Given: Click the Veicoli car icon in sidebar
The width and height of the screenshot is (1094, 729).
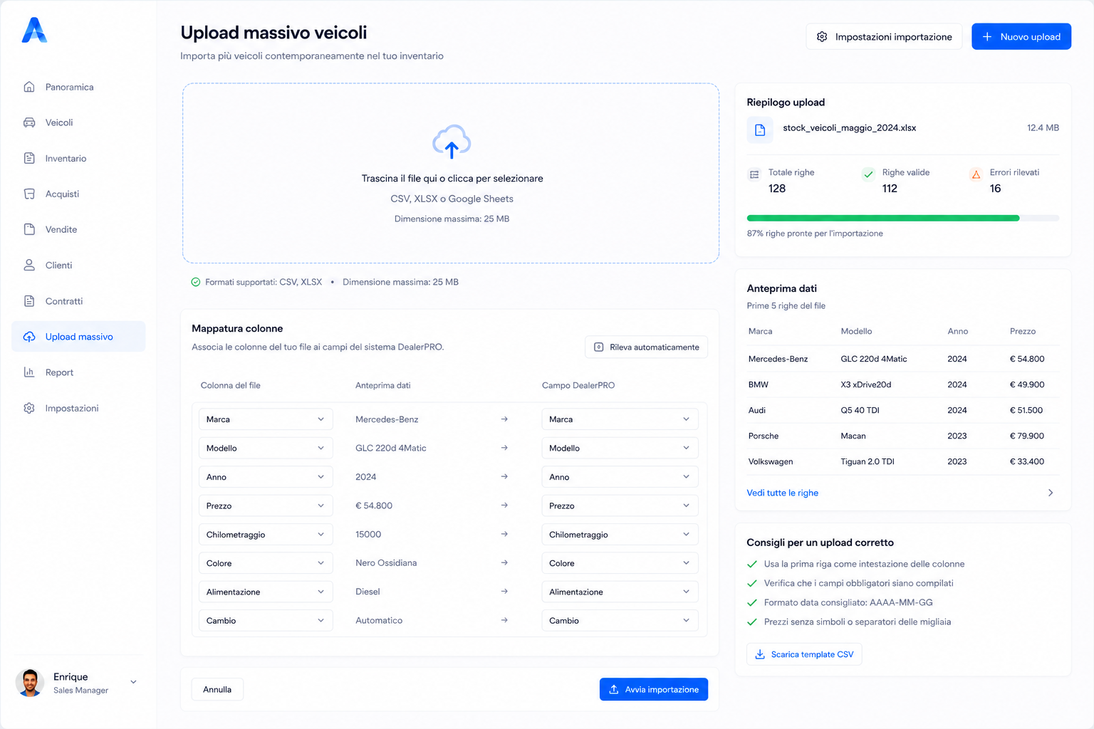Looking at the screenshot, I should [29, 122].
